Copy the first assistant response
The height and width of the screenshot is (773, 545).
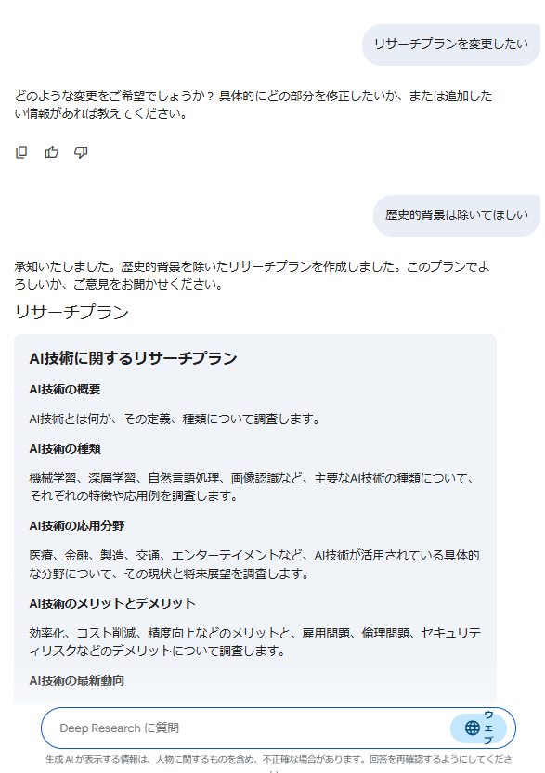pos(21,152)
